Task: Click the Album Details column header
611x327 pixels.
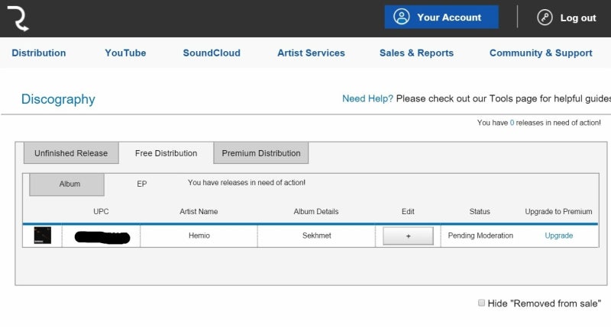Action: 316,211
